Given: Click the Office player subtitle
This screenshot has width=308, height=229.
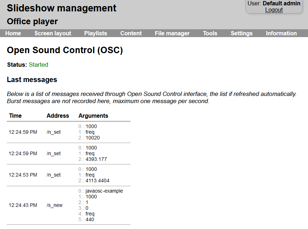Looking at the screenshot, I should pos(32,21).
